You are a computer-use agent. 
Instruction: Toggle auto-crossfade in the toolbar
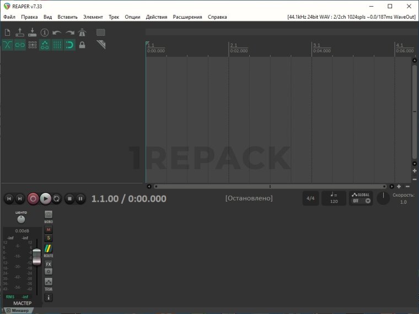click(x=7, y=45)
